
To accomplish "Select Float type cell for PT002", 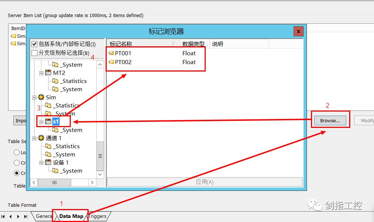I will (x=189, y=62).
